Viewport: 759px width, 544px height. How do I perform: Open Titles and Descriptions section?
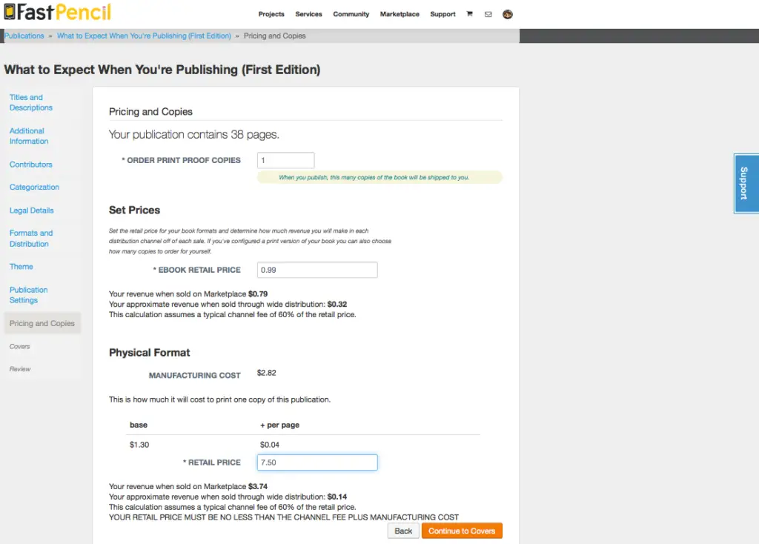pos(31,102)
